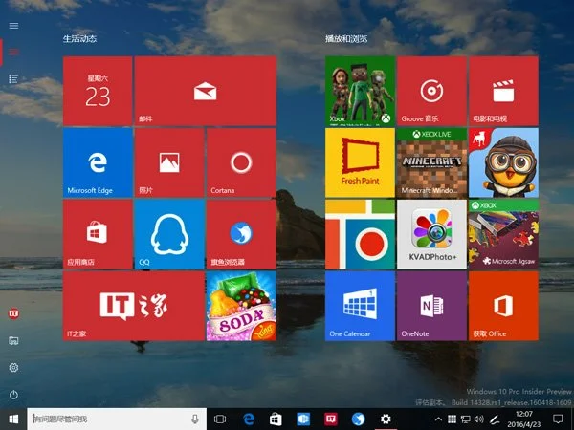Expand hidden system tray icons
The image size is (574, 430).
click(438, 419)
